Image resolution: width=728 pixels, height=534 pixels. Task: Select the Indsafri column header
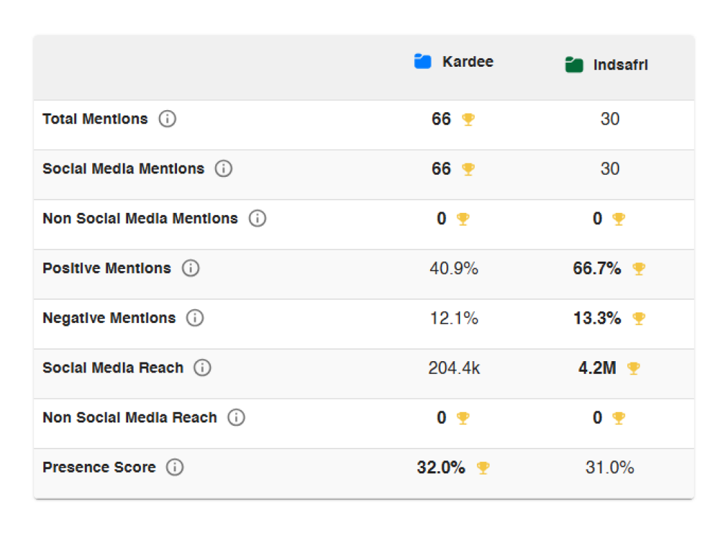620,65
